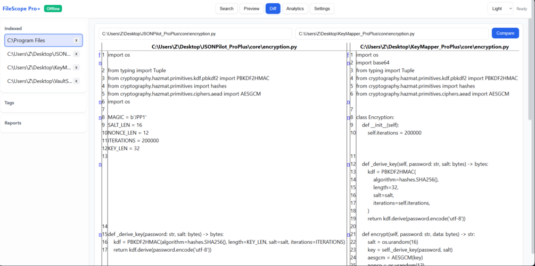Image resolution: width=535 pixels, height=266 pixels.
Task: Select the C:\Users\Z\Desktop\JSON... indexed entry
Action: coord(43,54)
